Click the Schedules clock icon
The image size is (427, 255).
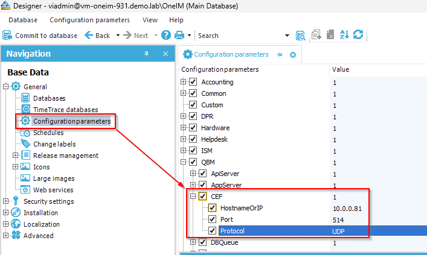coord(25,133)
